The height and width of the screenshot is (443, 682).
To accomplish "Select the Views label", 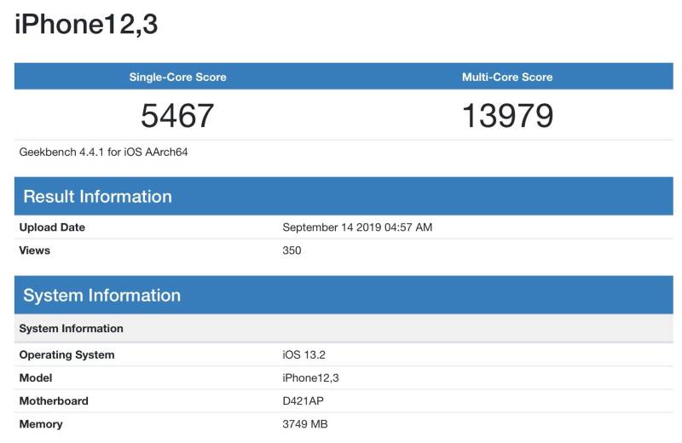I will click(x=34, y=250).
